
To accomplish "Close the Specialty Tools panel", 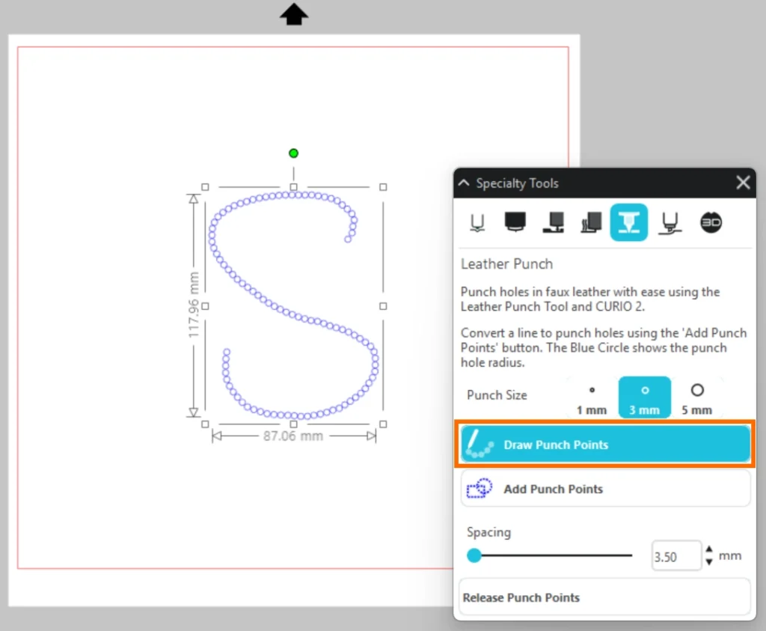I will [743, 183].
